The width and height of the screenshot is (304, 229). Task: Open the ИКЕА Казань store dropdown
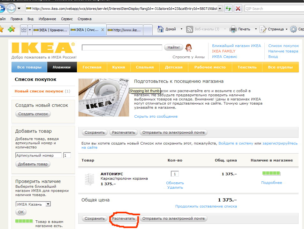33,204
